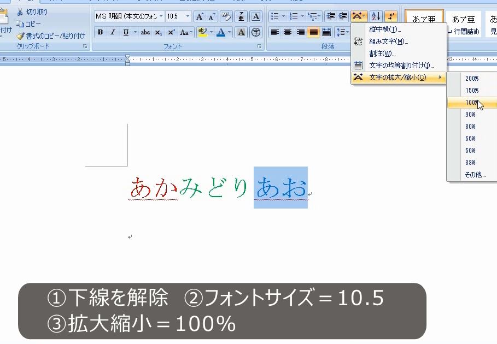Click the Character Border icon

click(256, 16)
